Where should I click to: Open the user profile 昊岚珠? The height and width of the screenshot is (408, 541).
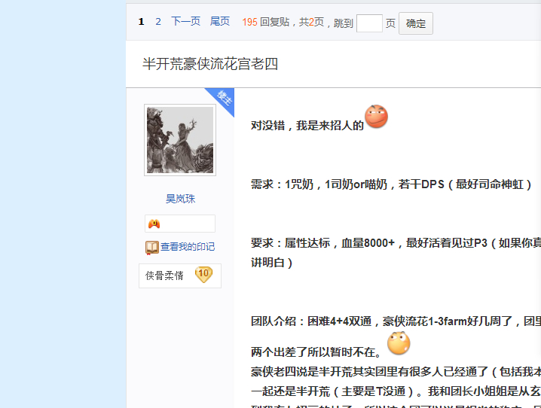[180, 199]
